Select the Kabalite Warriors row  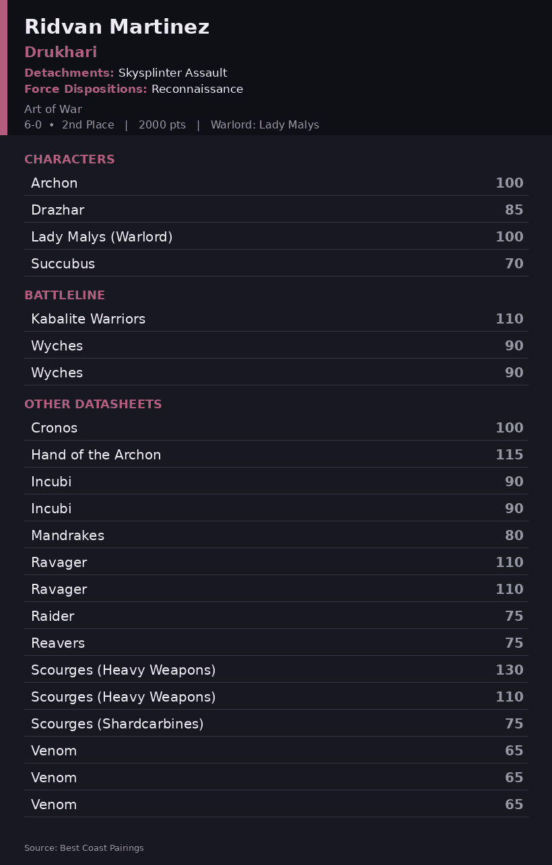pos(276,319)
